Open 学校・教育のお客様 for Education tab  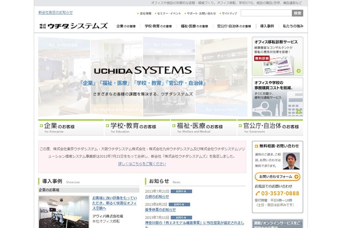coord(137,128)
